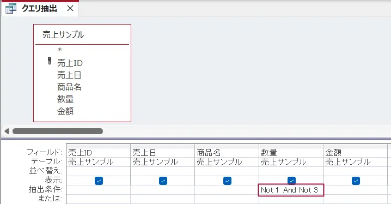This screenshot has height=204, width=391.
Task: Click the フィールド row label
Action: click(x=45, y=152)
